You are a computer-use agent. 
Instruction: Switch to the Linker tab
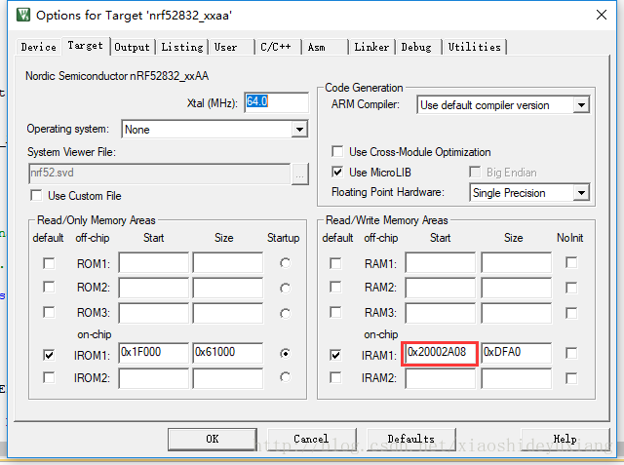pos(371,47)
